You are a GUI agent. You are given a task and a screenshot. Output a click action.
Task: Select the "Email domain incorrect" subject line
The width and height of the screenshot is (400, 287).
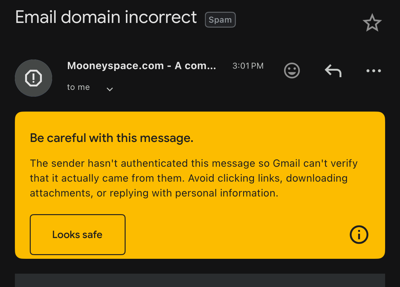coord(106,17)
